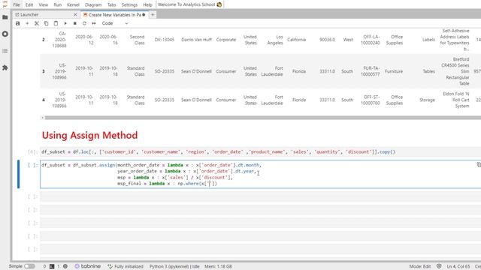The height and width of the screenshot is (270, 481).
Task: Close the Launcher tab
Action: coord(75,15)
